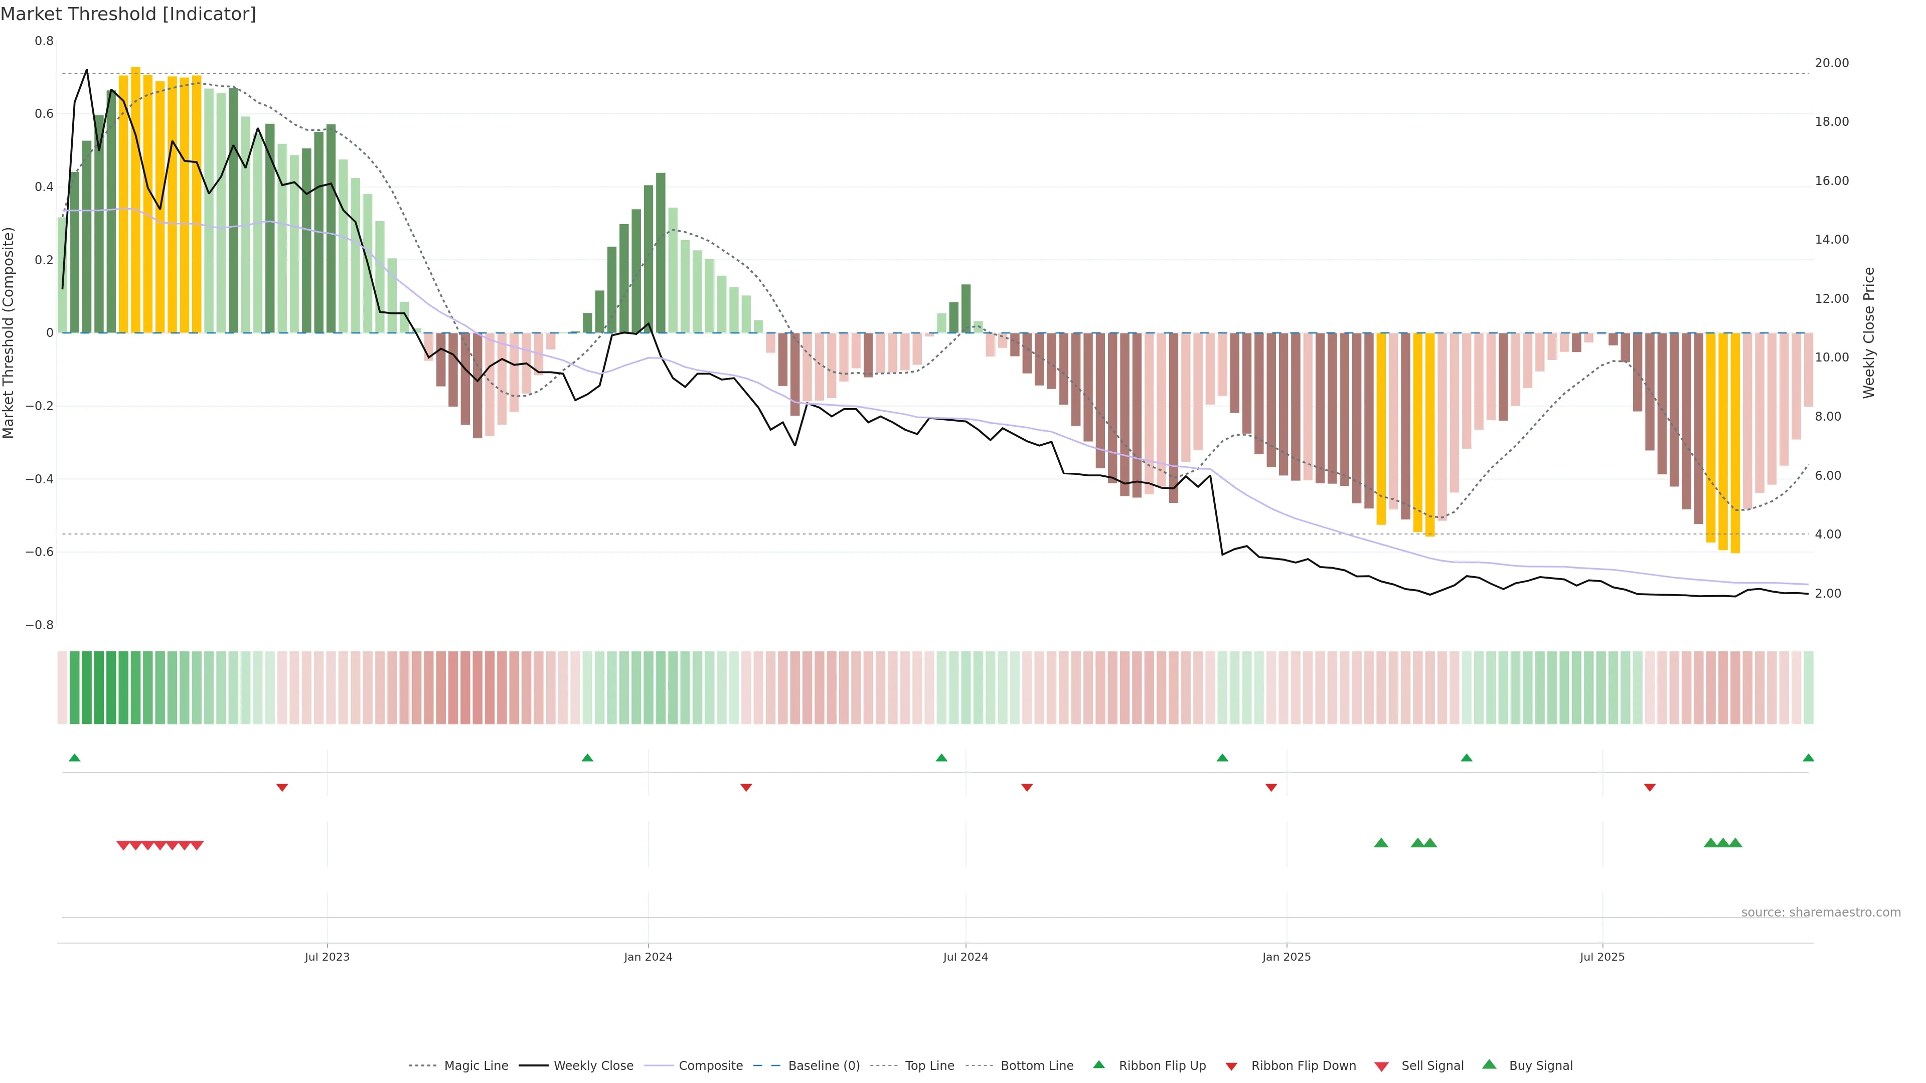Click the Sell Signal legend triangle icon
The width and height of the screenshot is (1926, 1083).
pyautogui.click(x=1382, y=1066)
